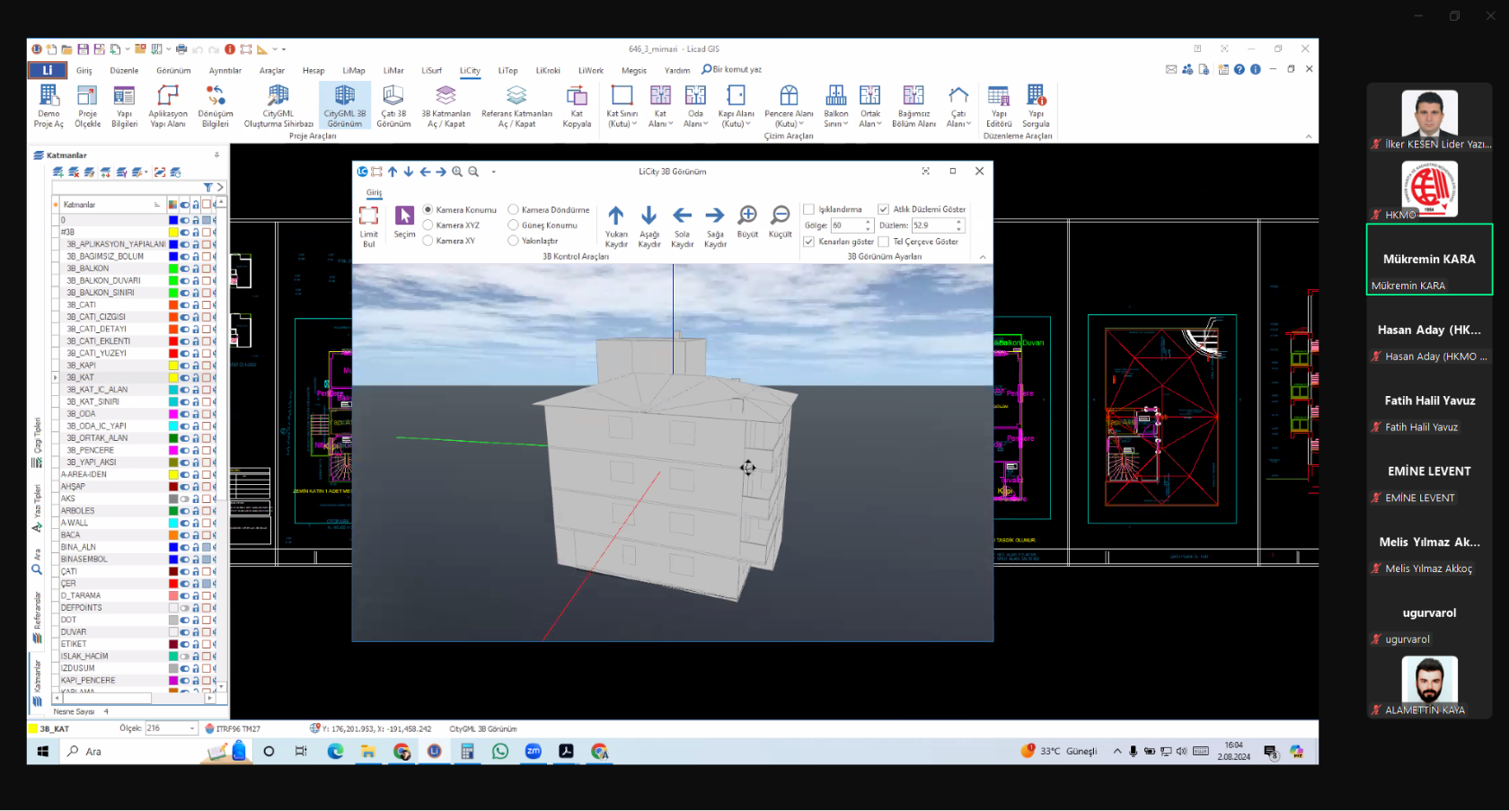Toggle visibility of 3B_CATI layer

(x=184, y=304)
